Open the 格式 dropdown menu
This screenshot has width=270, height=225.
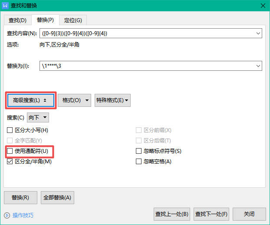click(x=74, y=100)
